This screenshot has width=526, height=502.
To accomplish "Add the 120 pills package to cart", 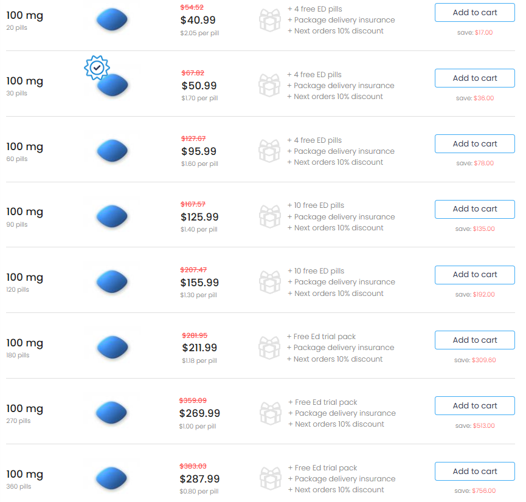I will 474,275.
